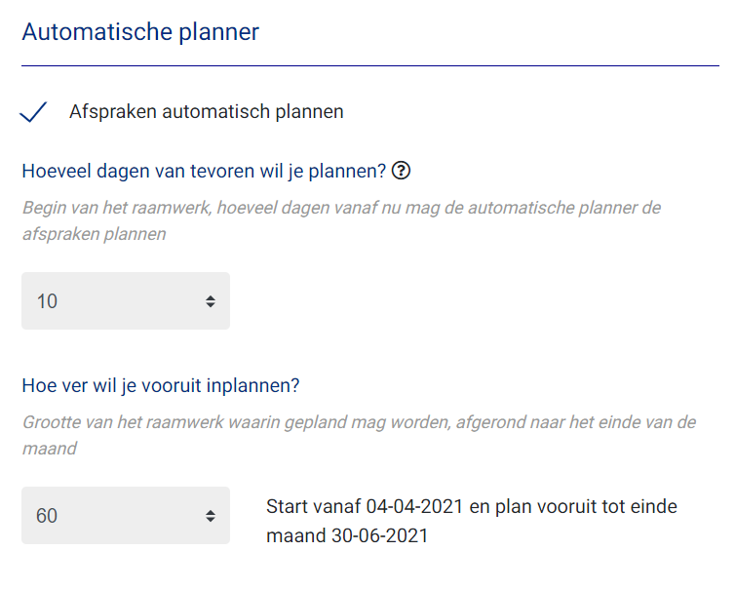Click the "Automatische planner" section heading
Viewport: 736px width, 590px height.
140,32
